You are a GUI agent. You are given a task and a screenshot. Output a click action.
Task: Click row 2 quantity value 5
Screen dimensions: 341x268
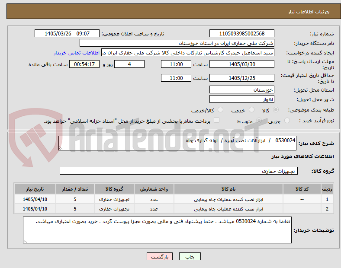click(75, 209)
